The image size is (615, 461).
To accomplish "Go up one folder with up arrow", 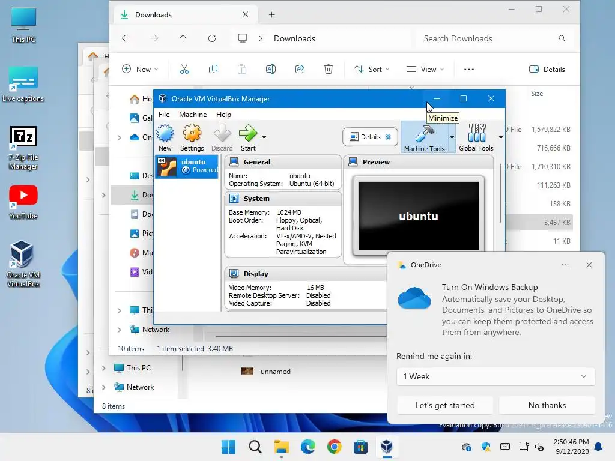I will 183,38.
